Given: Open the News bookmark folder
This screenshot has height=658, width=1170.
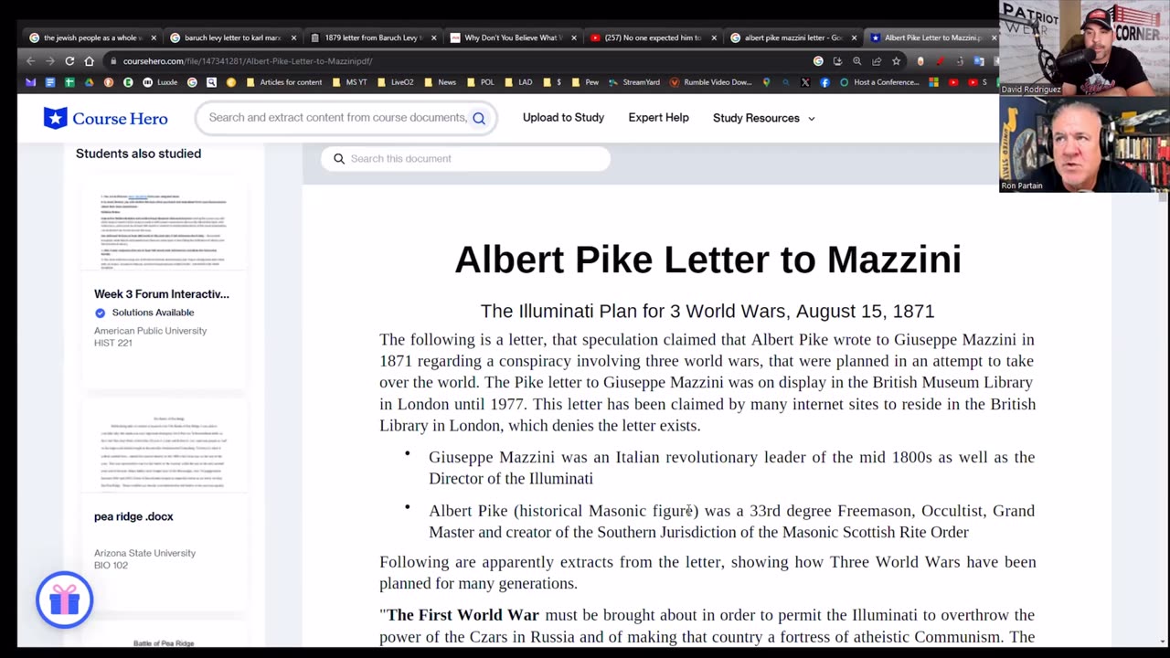Looking at the screenshot, I should pos(440,82).
